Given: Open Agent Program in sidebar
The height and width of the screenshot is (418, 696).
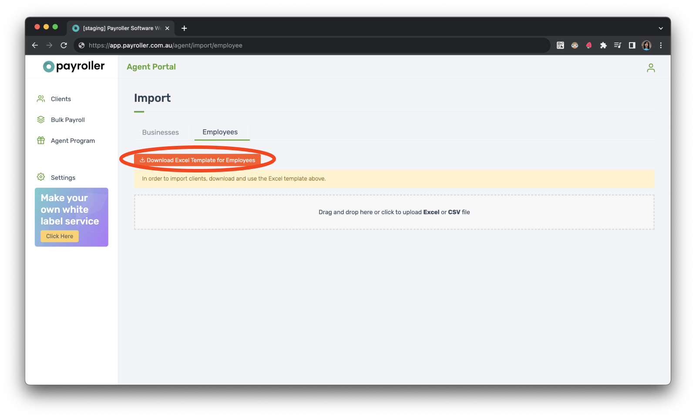Looking at the screenshot, I should coord(73,141).
